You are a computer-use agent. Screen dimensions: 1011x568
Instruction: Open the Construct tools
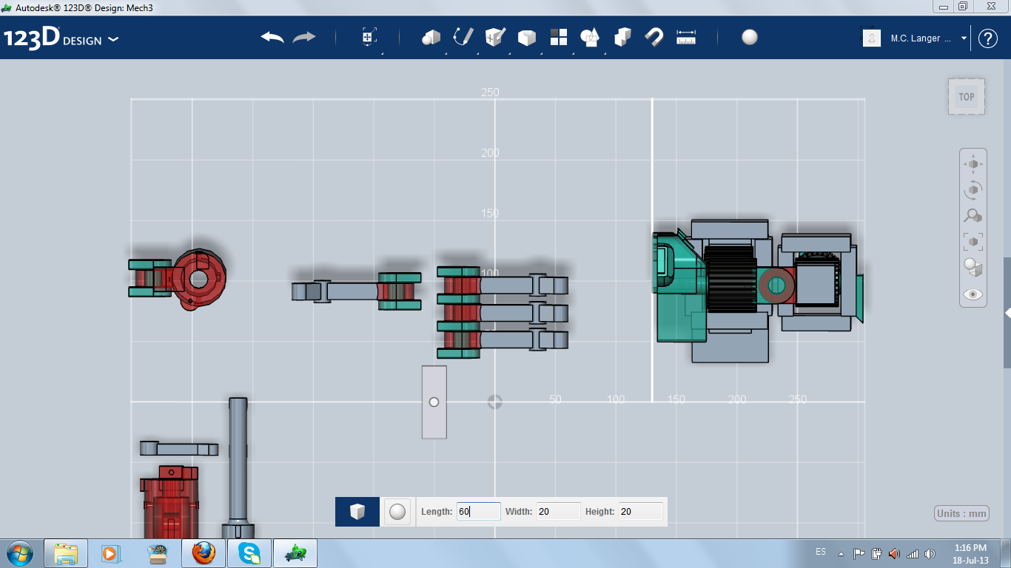pyautogui.click(x=495, y=37)
